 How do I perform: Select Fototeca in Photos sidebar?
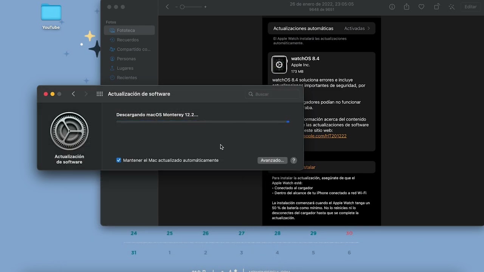pos(129,30)
